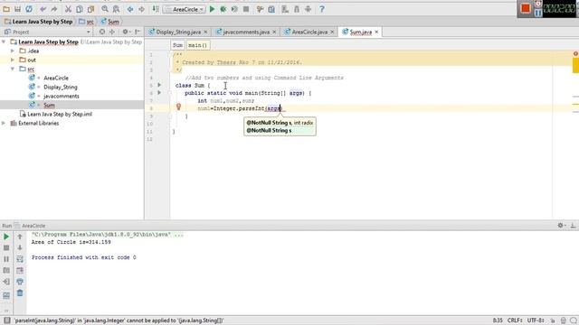This screenshot has height=325, width=579.
Task: Toggle Scroll to End in Run console
Action: 20,271
